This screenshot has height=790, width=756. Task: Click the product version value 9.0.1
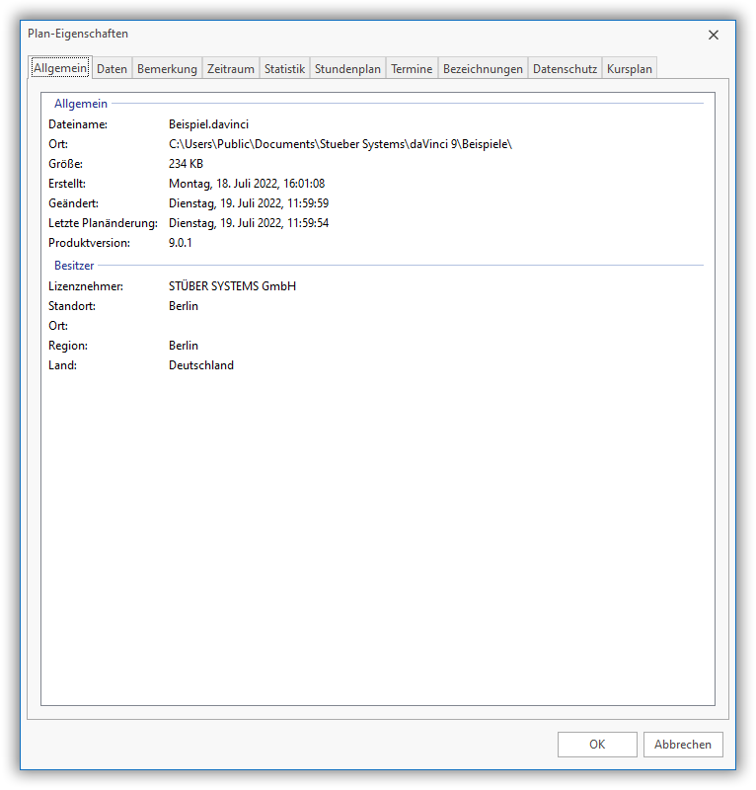181,243
